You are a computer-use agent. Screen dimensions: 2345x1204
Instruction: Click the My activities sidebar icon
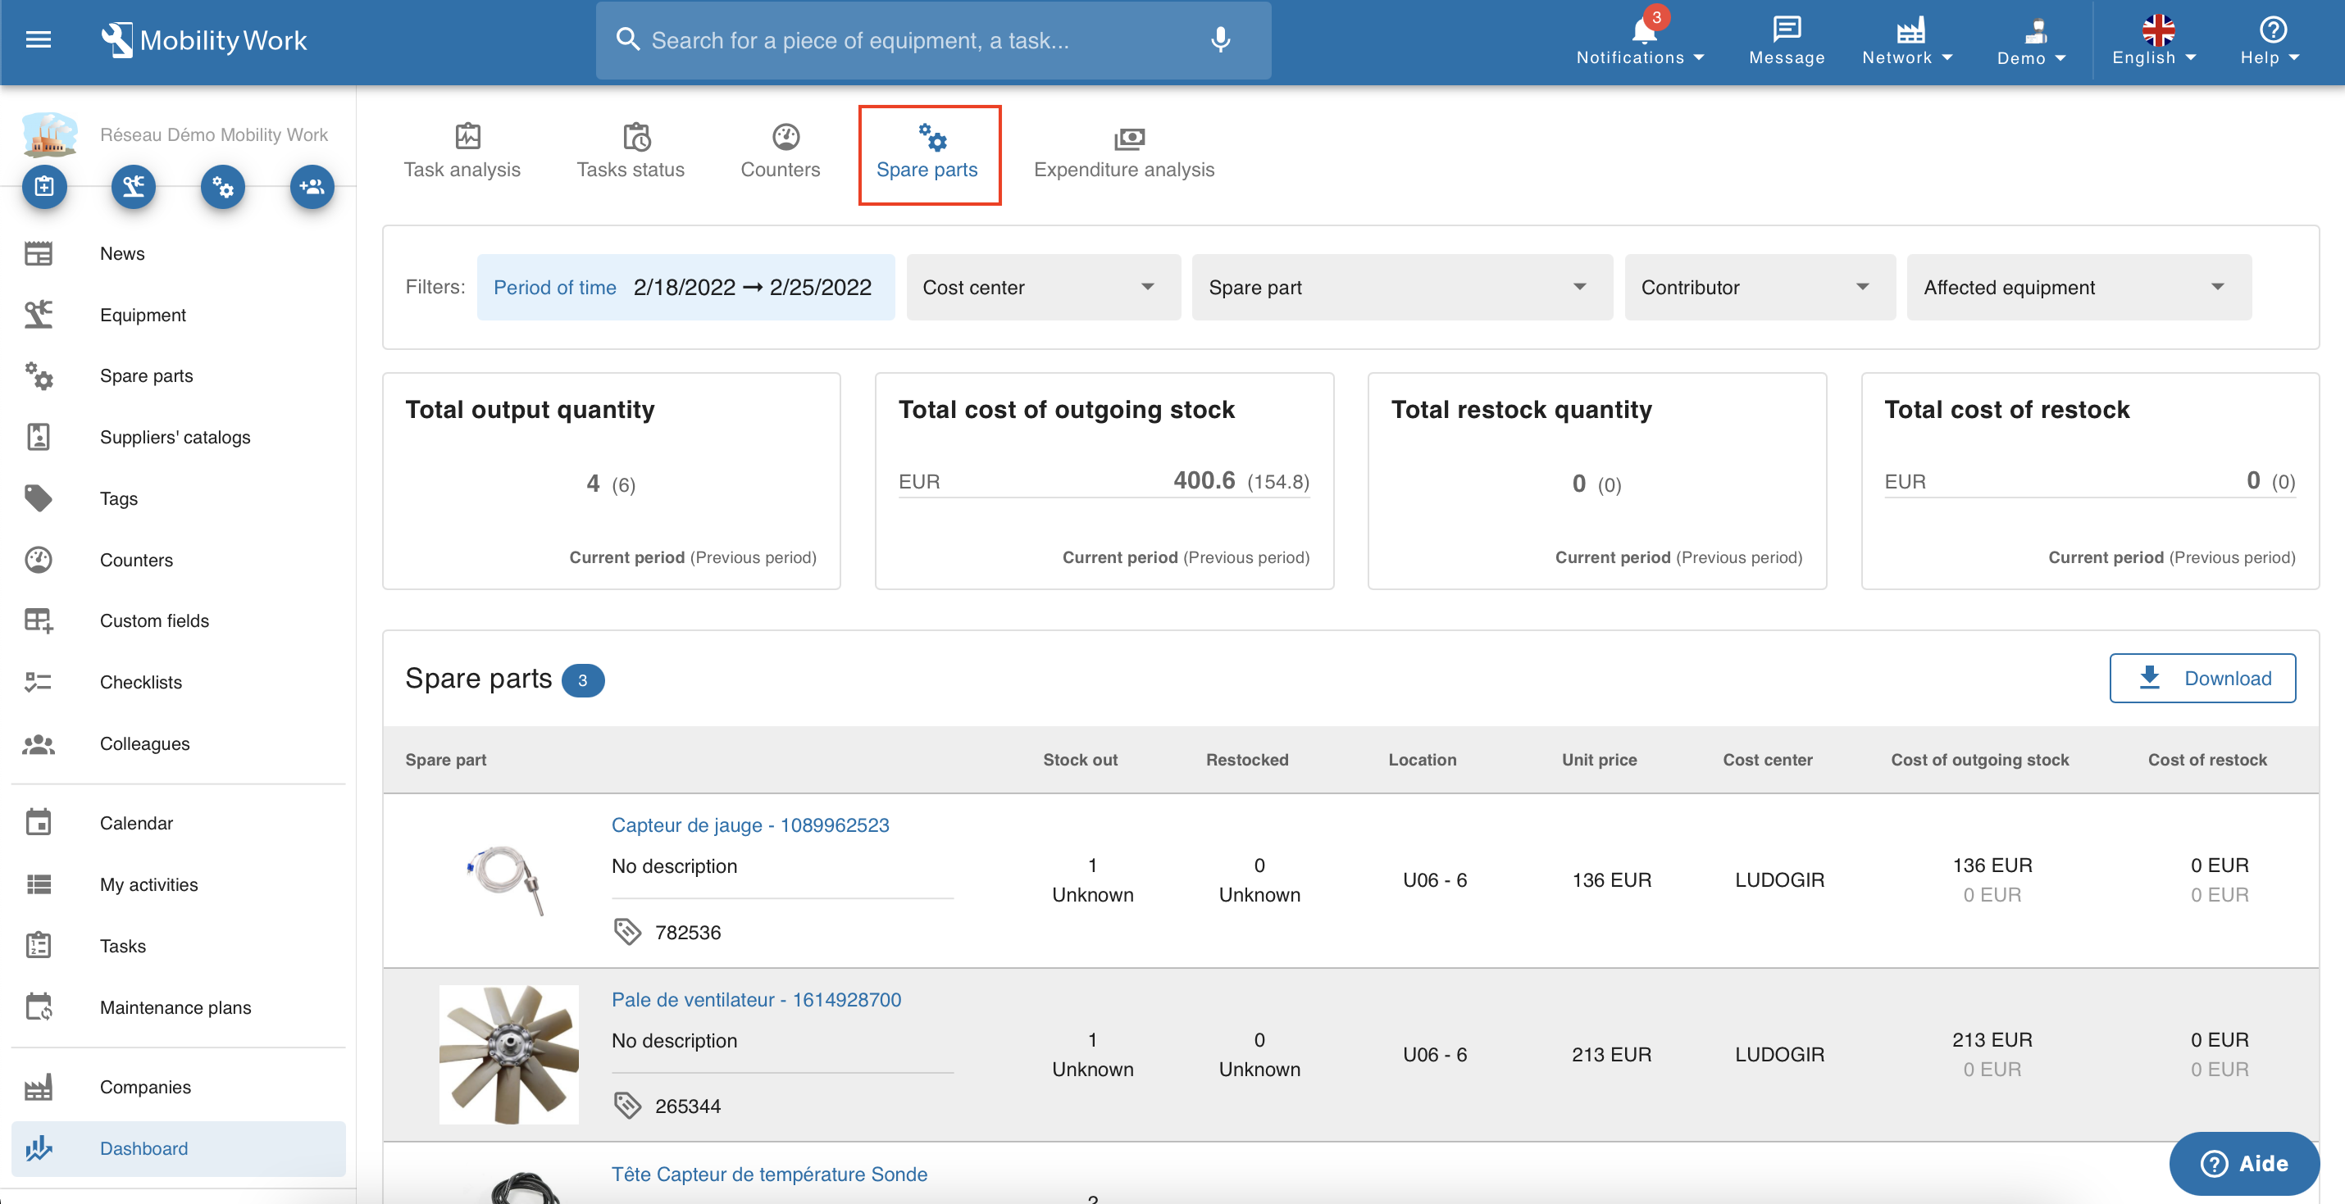click(x=39, y=884)
